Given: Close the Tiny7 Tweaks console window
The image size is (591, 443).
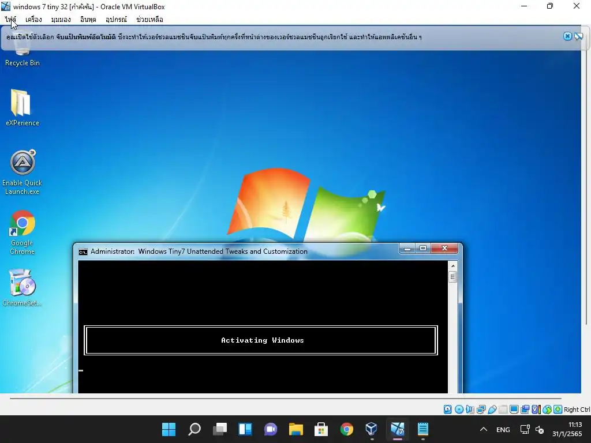Looking at the screenshot, I should pos(445,248).
